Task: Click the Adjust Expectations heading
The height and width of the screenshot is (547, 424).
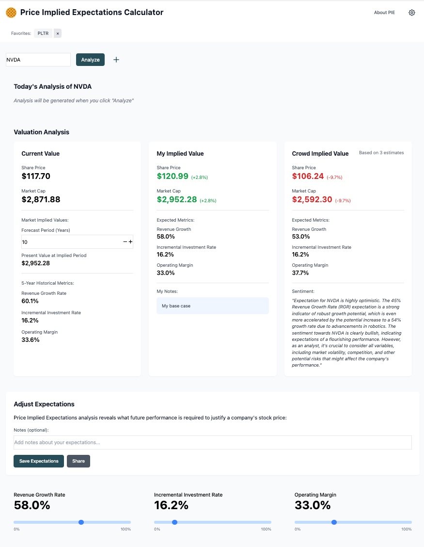Action: pyautogui.click(x=44, y=404)
